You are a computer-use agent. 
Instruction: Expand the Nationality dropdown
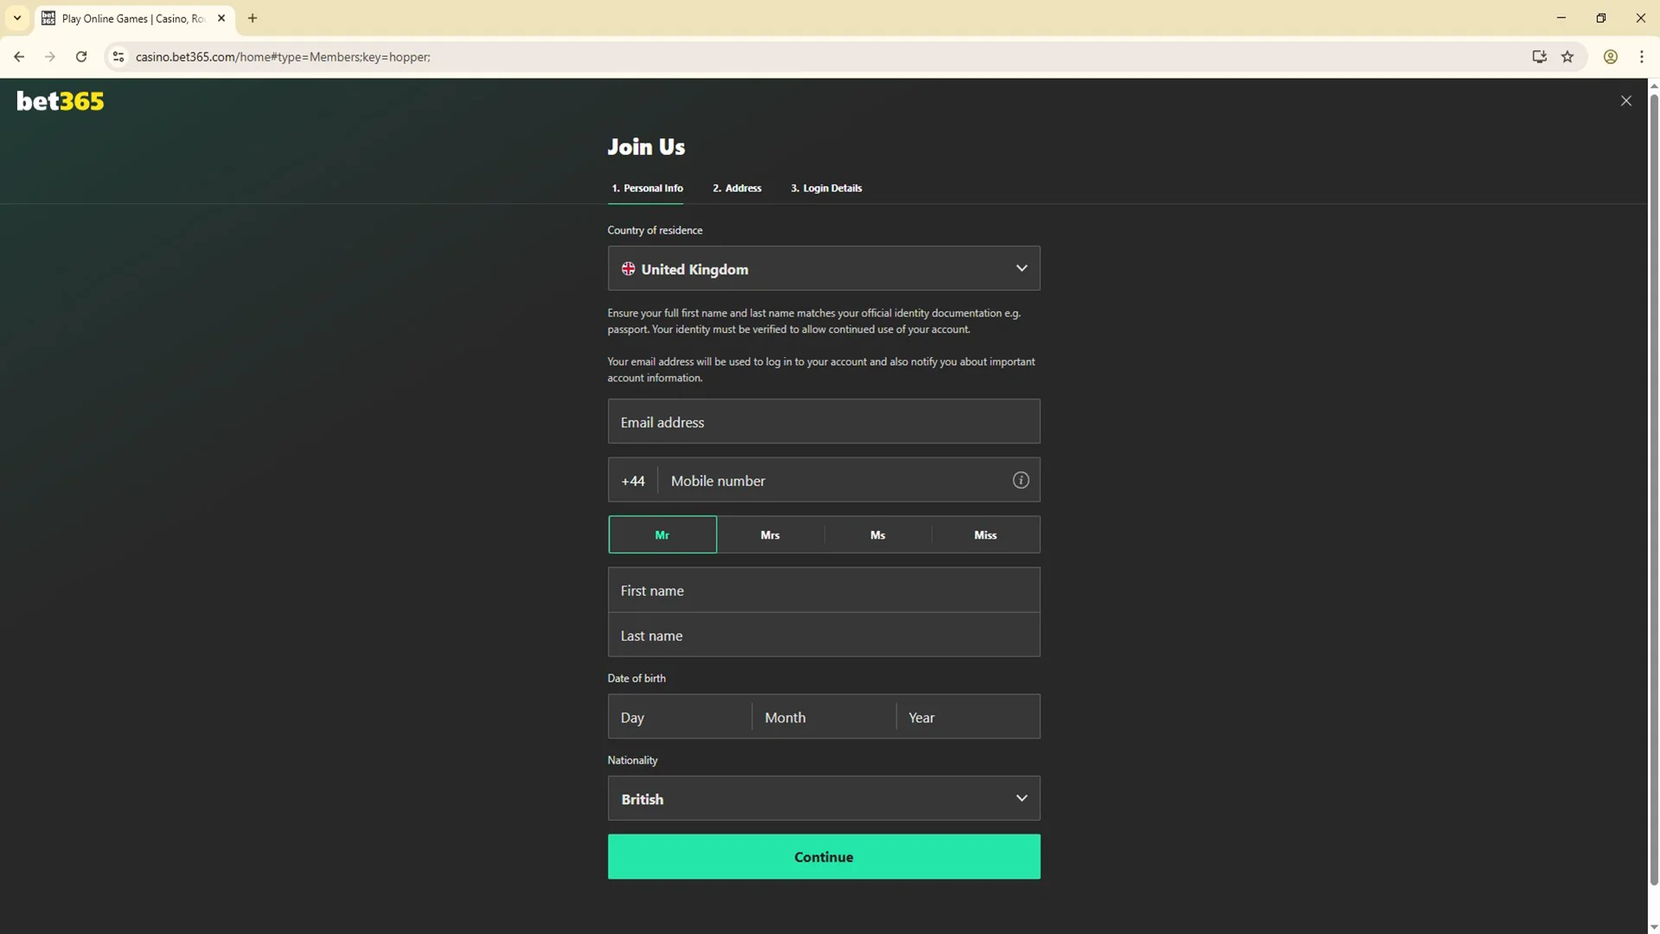coord(823,799)
